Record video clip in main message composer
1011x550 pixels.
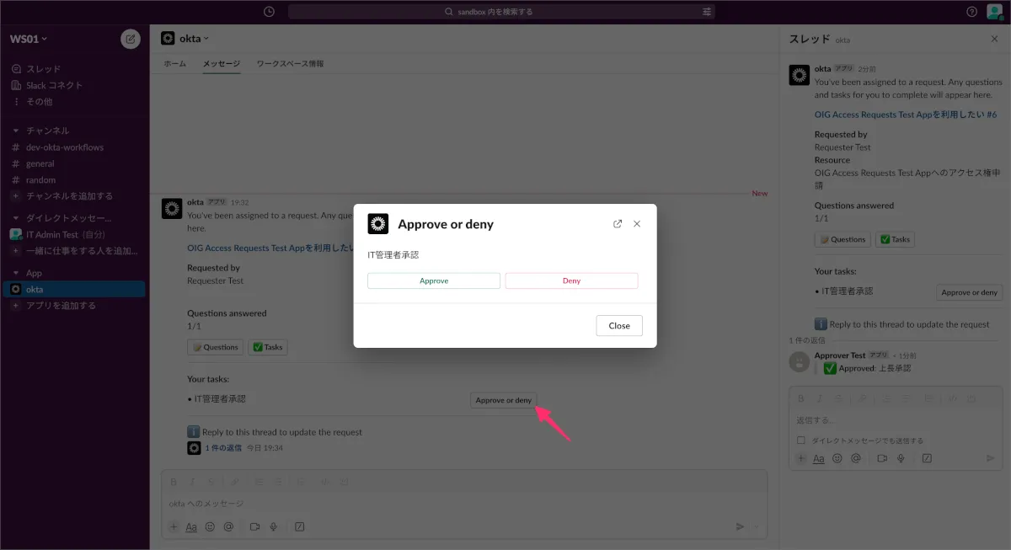[254, 526]
